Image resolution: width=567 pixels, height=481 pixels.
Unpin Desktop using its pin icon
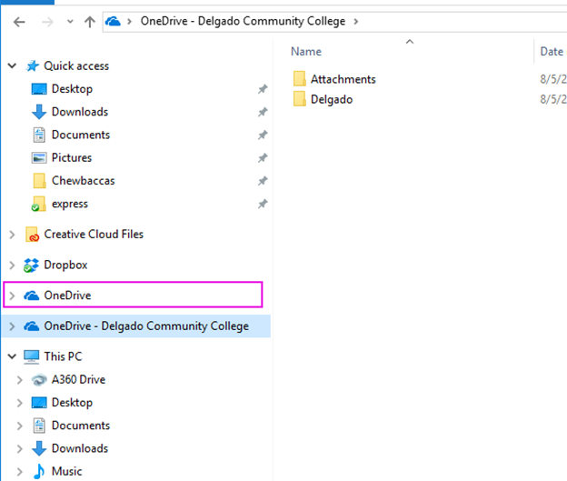point(263,89)
